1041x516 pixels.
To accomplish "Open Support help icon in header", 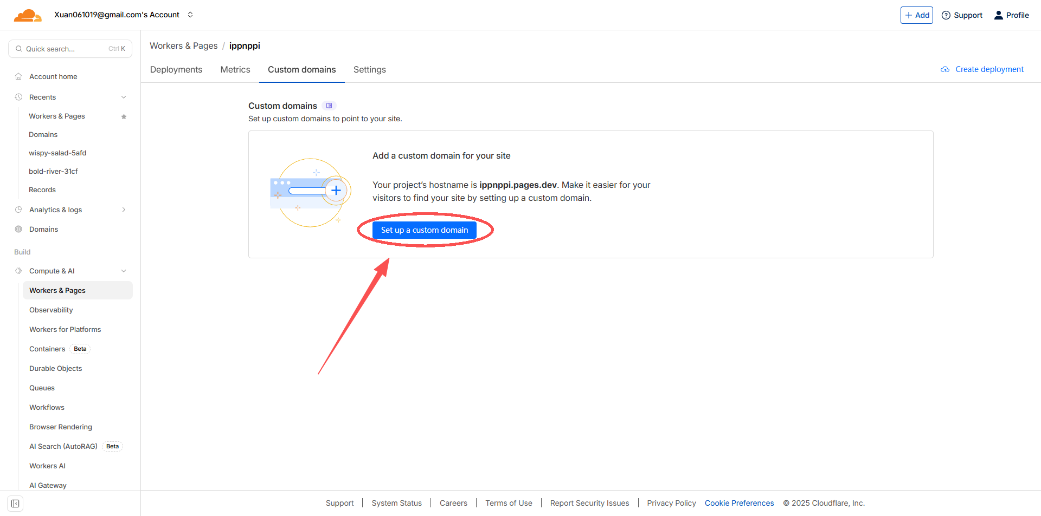I will click(946, 15).
